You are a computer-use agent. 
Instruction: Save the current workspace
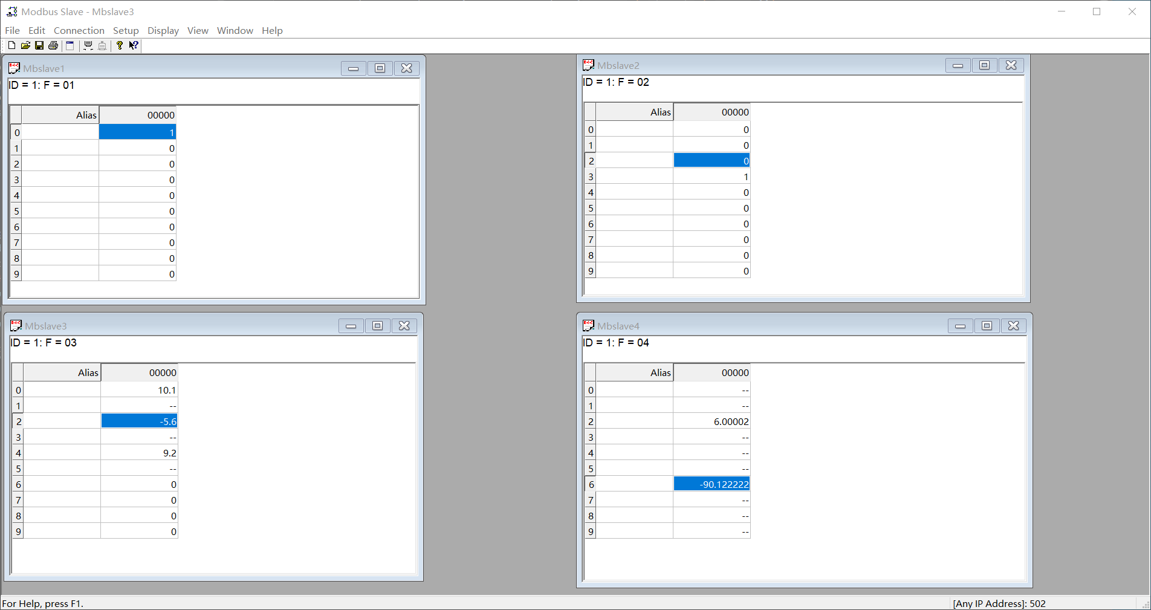tap(39, 45)
